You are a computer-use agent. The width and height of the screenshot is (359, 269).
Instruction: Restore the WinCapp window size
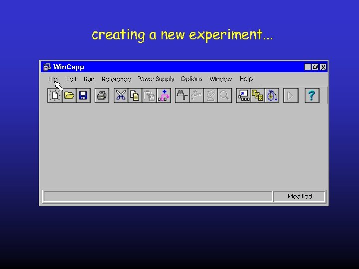click(315, 67)
